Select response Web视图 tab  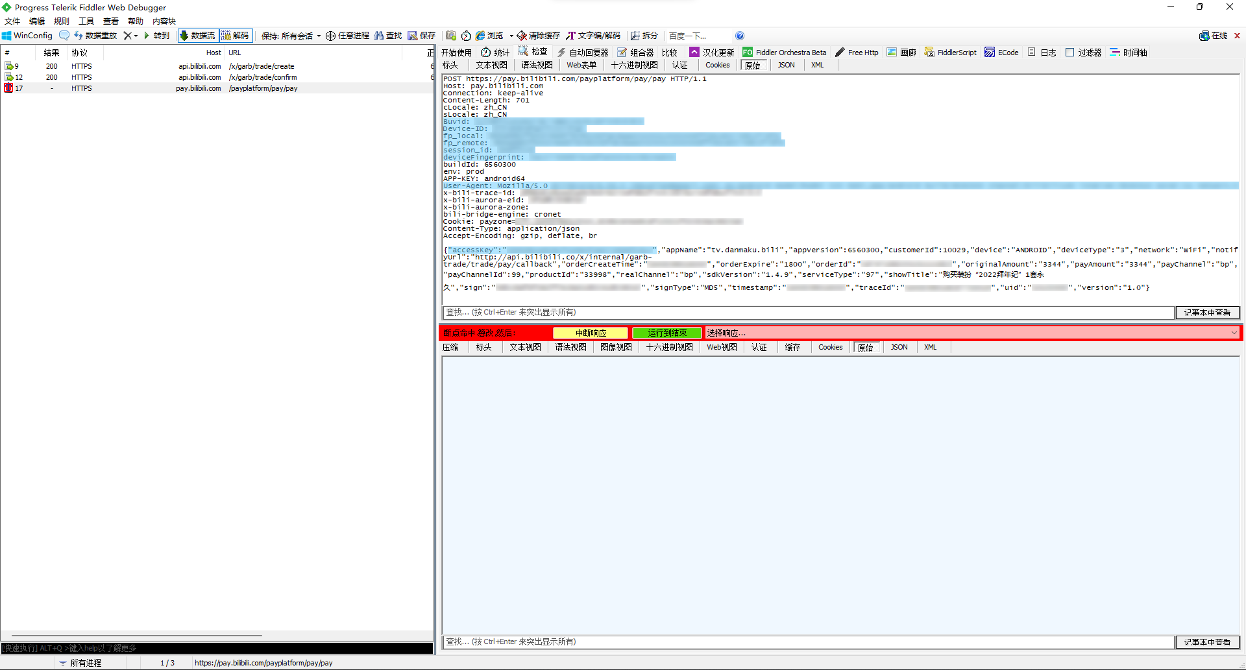tap(722, 348)
